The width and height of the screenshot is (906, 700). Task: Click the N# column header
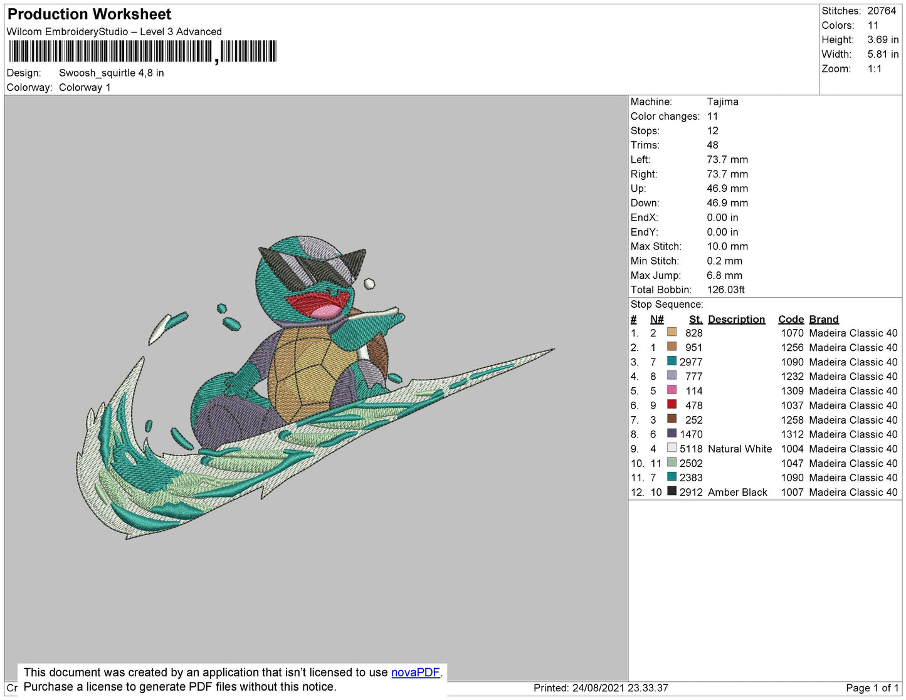click(656, 319)
